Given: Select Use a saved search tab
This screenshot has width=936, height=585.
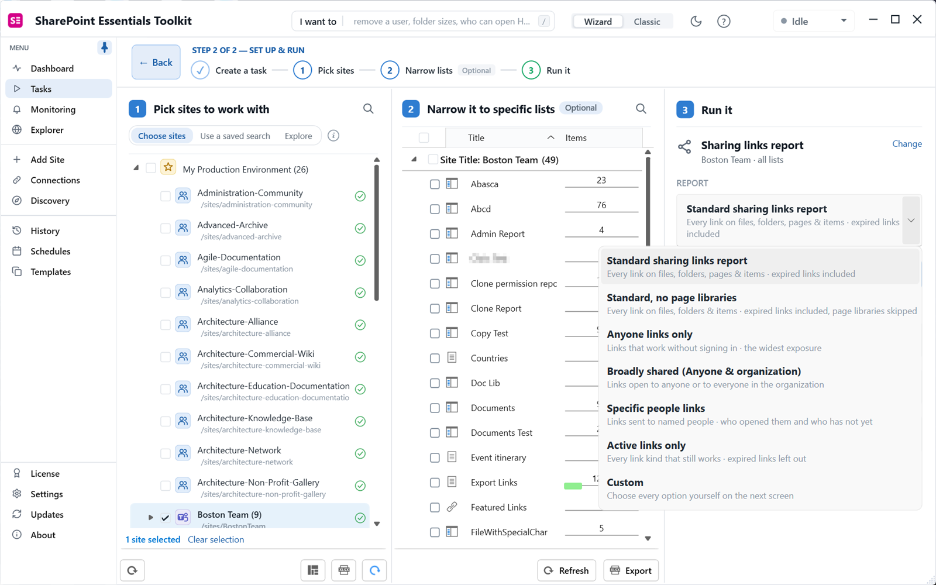Looking at the screenshot, I should pos(235,136).
